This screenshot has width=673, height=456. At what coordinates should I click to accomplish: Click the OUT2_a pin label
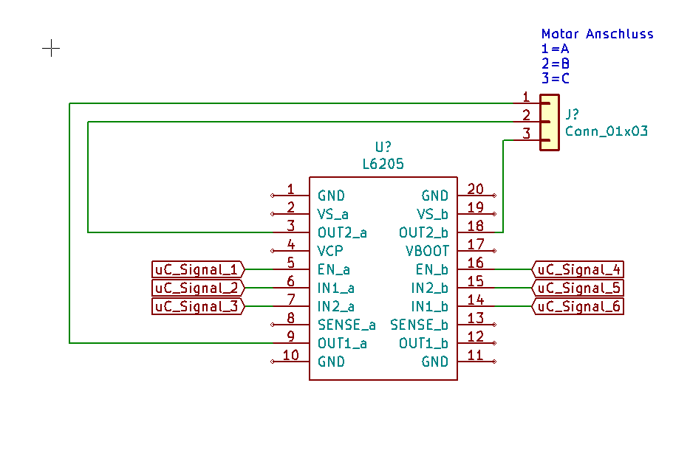click(342, 232)
